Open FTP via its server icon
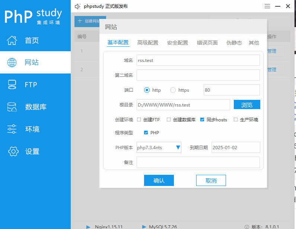The height and width of the screenshot is (229, 296). tap(12, 85)
